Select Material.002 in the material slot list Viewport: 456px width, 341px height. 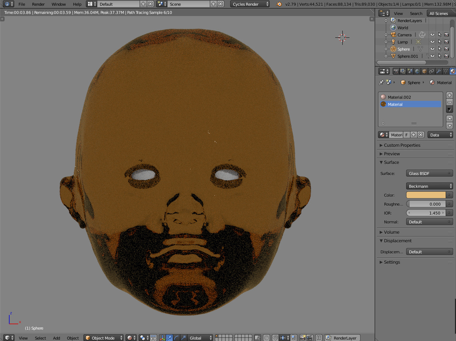[399, 97]
